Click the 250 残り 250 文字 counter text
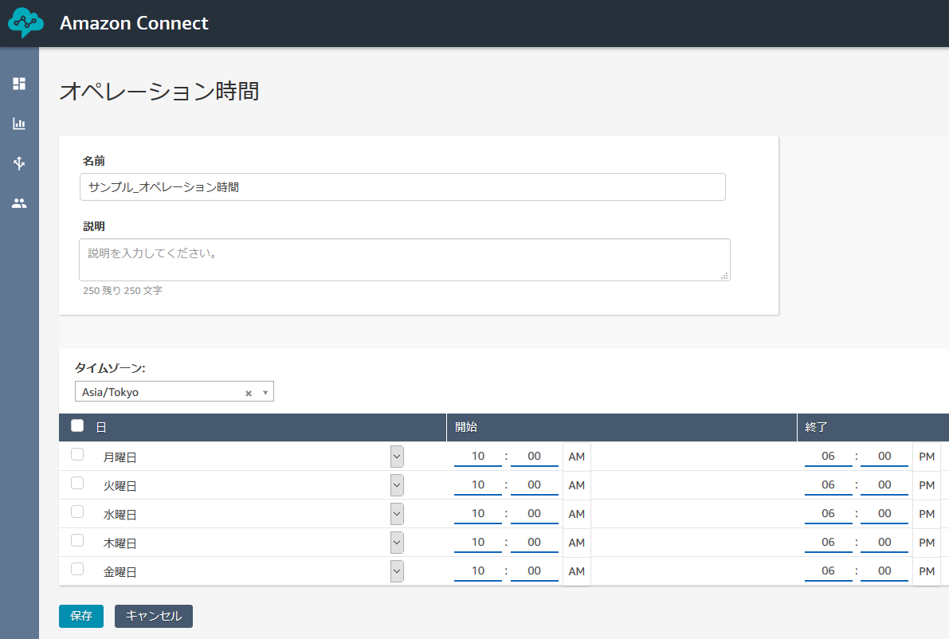This screenshot has height=639, width=949. 123,291
